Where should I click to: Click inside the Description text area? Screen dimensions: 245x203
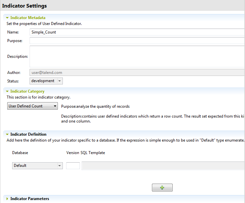click(136, 56)
